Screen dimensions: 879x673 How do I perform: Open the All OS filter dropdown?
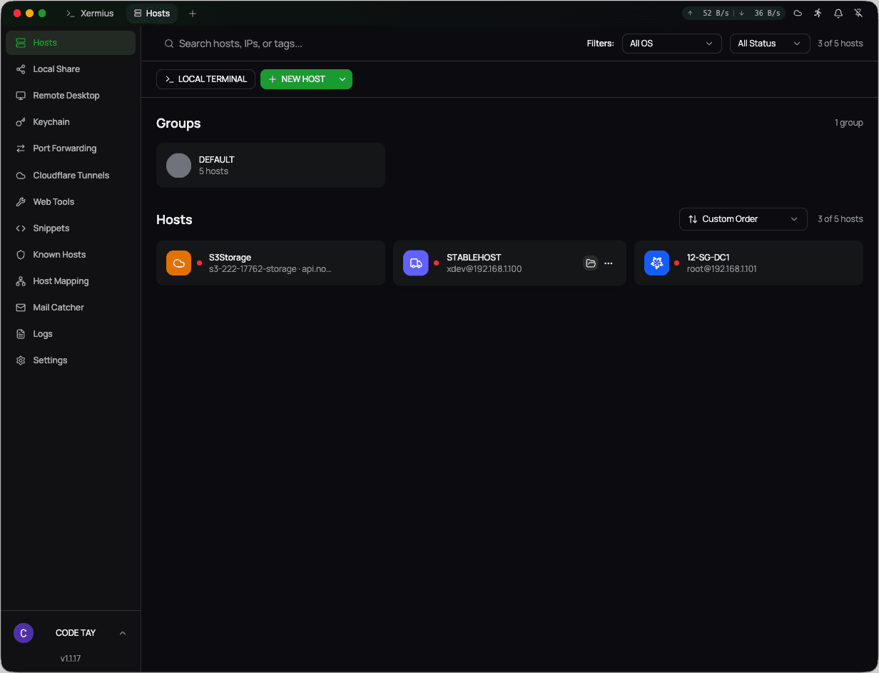pos(671,44)
